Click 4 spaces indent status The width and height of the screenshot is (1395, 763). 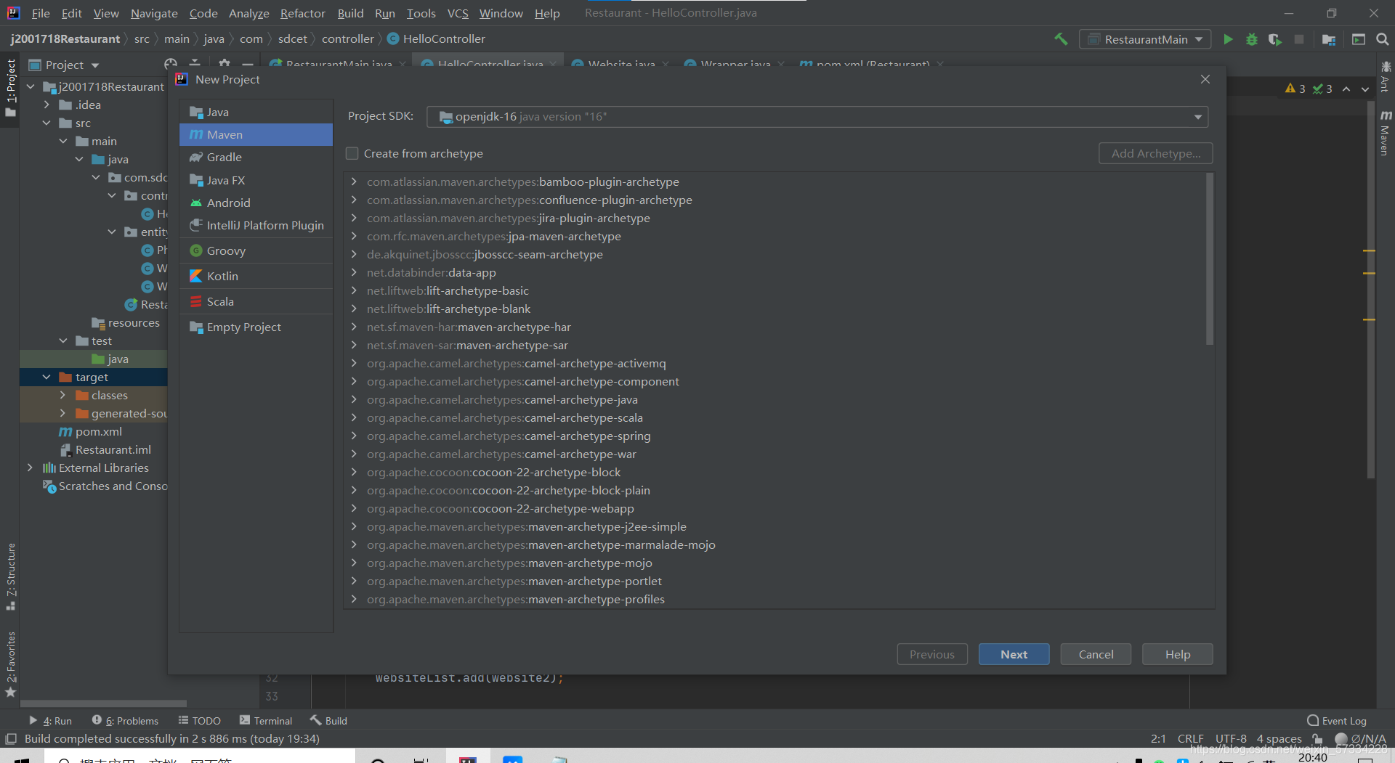coord(1279,738)
